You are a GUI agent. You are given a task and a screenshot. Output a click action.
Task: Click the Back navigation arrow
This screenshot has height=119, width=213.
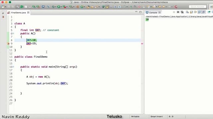(164, 7)
